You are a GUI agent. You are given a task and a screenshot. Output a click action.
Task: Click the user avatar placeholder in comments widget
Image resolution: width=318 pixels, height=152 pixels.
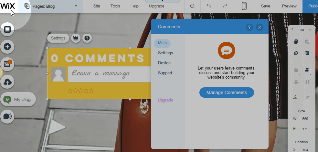tap(58, 74)
